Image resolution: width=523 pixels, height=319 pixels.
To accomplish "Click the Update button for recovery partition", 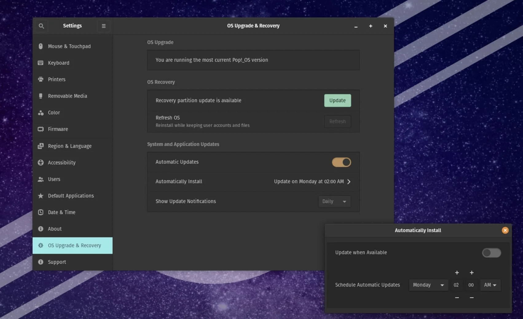I will click(x=337, y=101).
